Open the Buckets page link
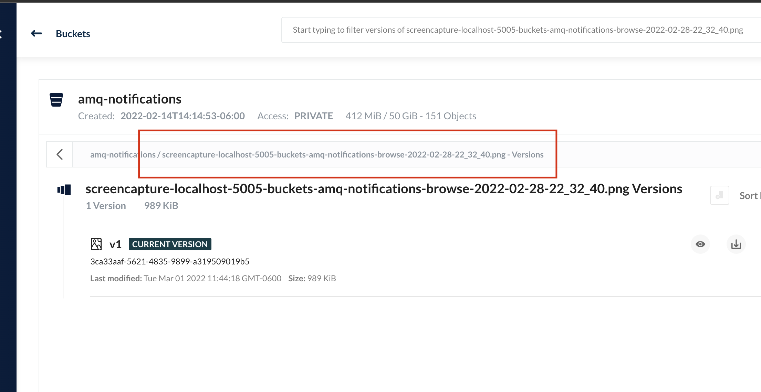This screenshot has width=761, height=392. [73, 34]
